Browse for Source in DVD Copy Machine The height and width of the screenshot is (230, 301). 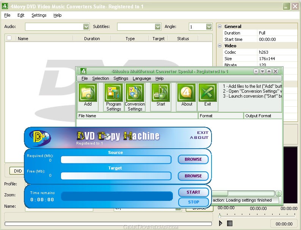pos(193,159)
